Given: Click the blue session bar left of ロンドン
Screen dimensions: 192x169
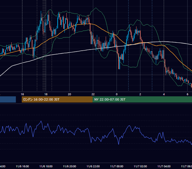Looking at the screenshot, I should coord(8,99).
